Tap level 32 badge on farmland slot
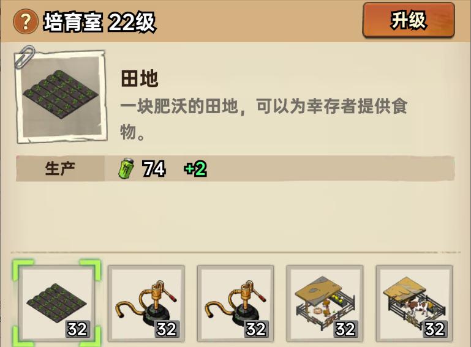471x347 pixels. (78, 329)
